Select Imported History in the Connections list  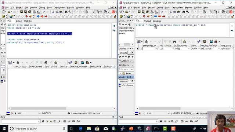(126, 30)
